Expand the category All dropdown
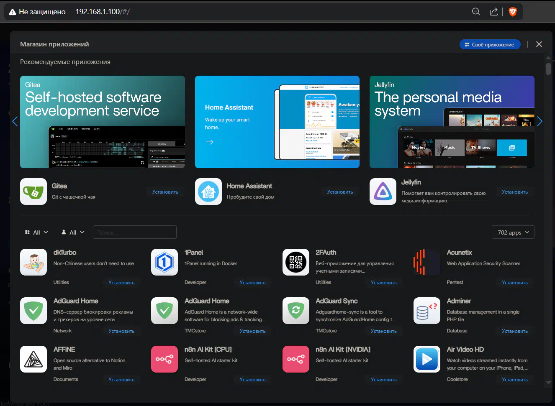Viewport: 555px width, 406px height. point(36,232)
